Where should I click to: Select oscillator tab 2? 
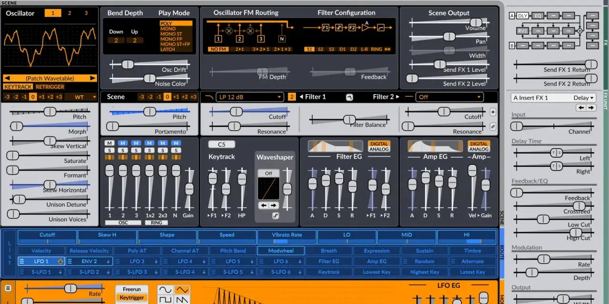(69, 13)
